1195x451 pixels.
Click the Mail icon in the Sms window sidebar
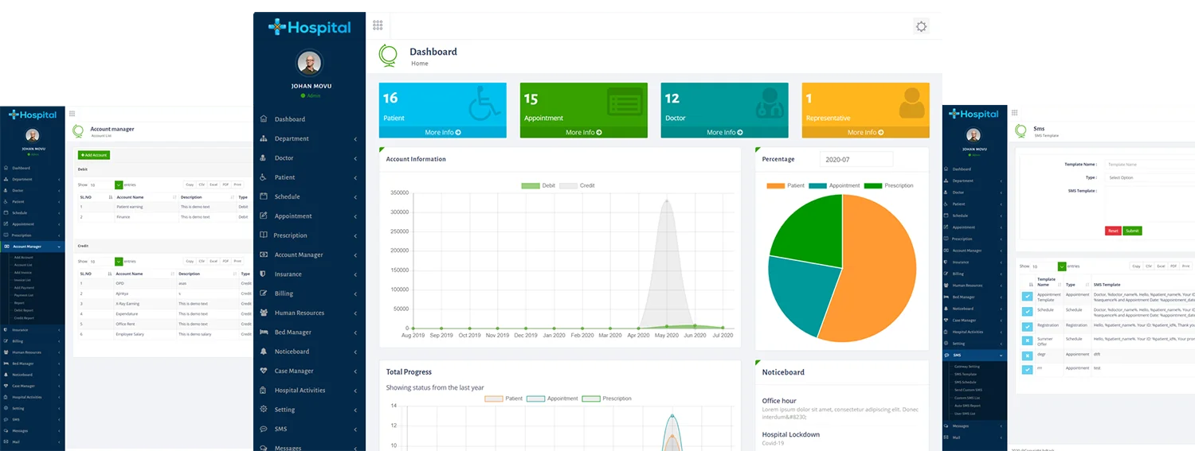click(946, 437)
